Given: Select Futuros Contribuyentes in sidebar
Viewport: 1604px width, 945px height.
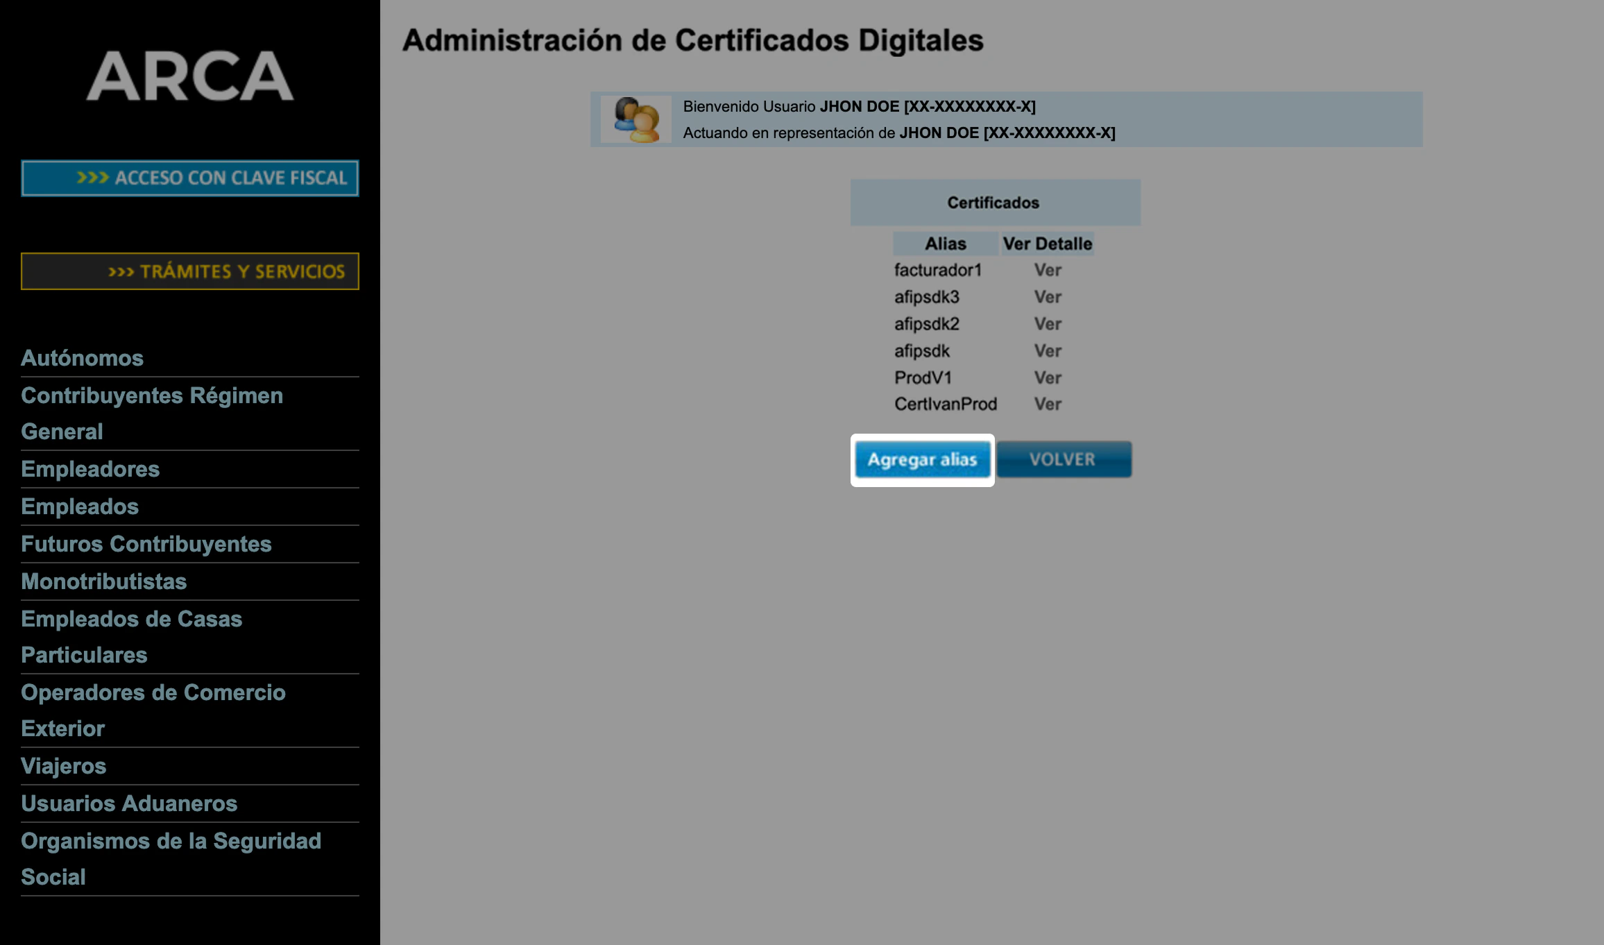Looking at the screenshot, I should [146, 544].
